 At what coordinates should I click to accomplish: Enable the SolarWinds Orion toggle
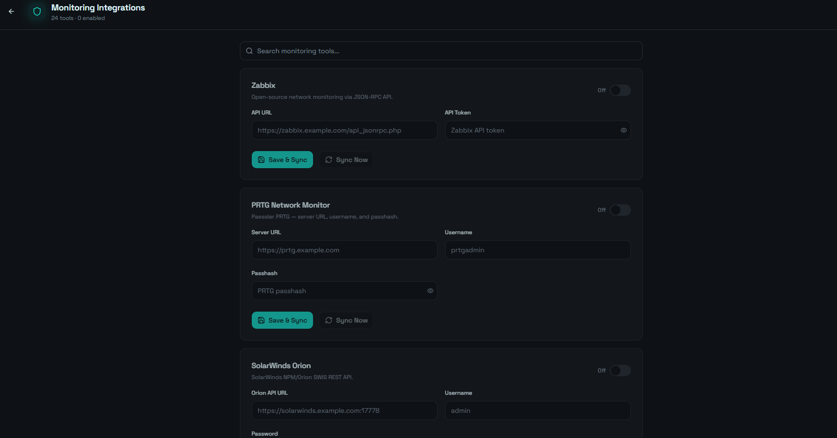620,370
